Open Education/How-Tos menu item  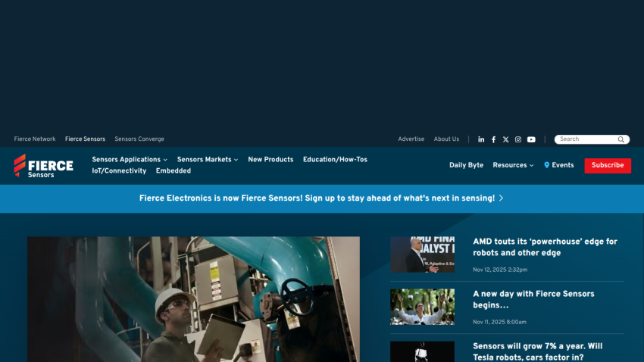pyautogui.click(x=335, y=160)
